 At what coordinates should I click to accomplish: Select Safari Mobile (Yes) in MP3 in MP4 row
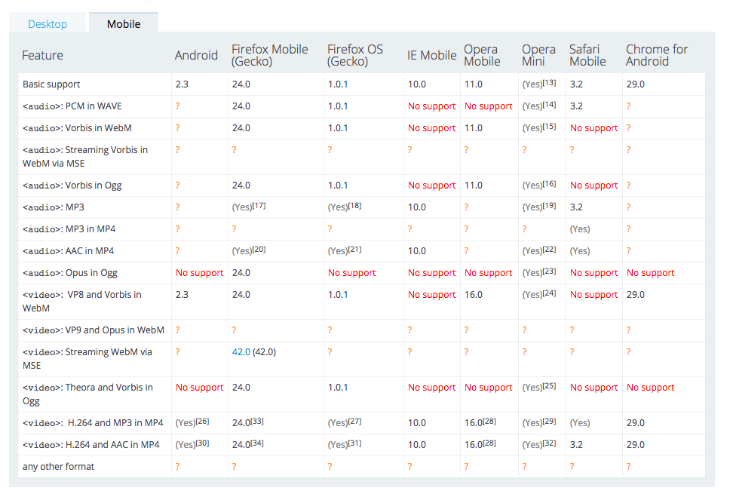point(580,229)
